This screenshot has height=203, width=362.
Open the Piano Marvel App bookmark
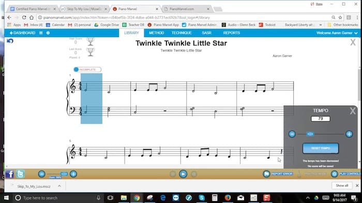point(163,25)
